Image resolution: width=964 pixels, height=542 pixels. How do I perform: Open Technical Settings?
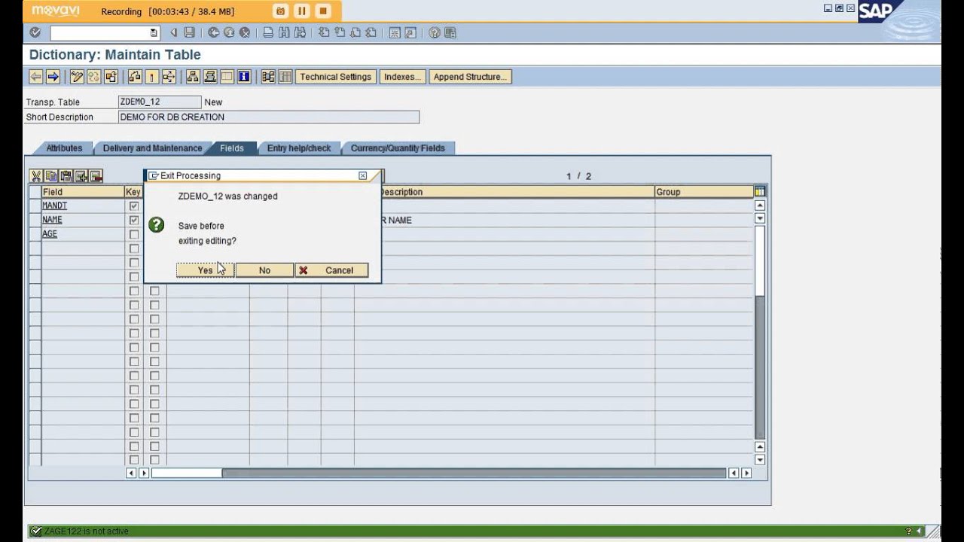(335, 77)
